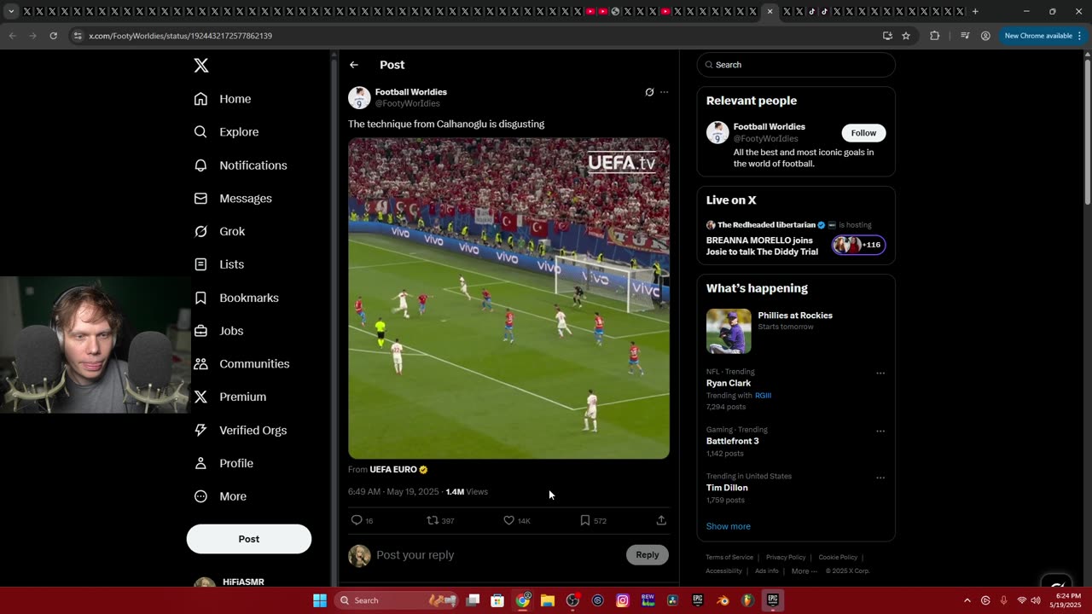Follow Football Worldies
Viewport: 1092px width, 614px height.
[x=863, y=133]
